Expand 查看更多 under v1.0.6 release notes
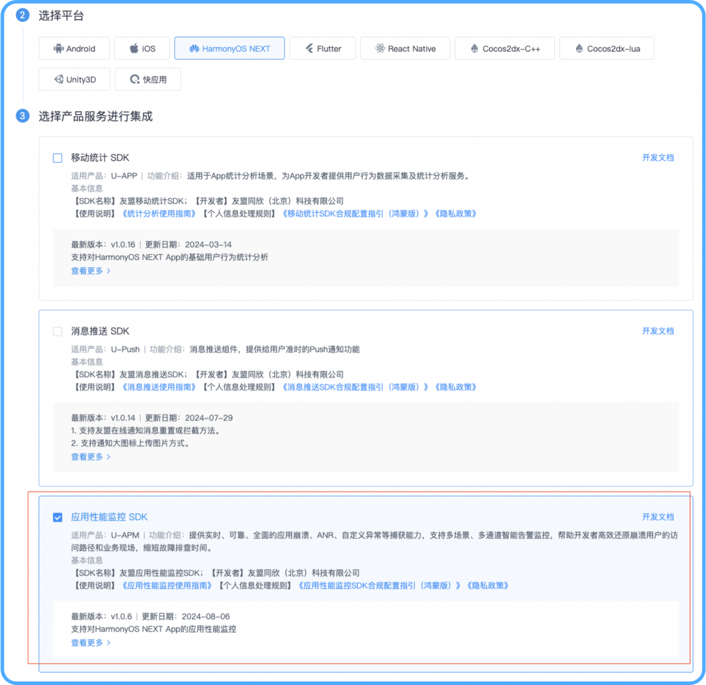 click(90, 643)
